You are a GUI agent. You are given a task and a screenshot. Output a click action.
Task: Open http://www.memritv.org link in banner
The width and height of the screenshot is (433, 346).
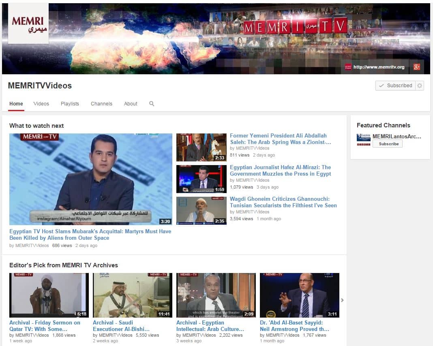click(379, 67)
